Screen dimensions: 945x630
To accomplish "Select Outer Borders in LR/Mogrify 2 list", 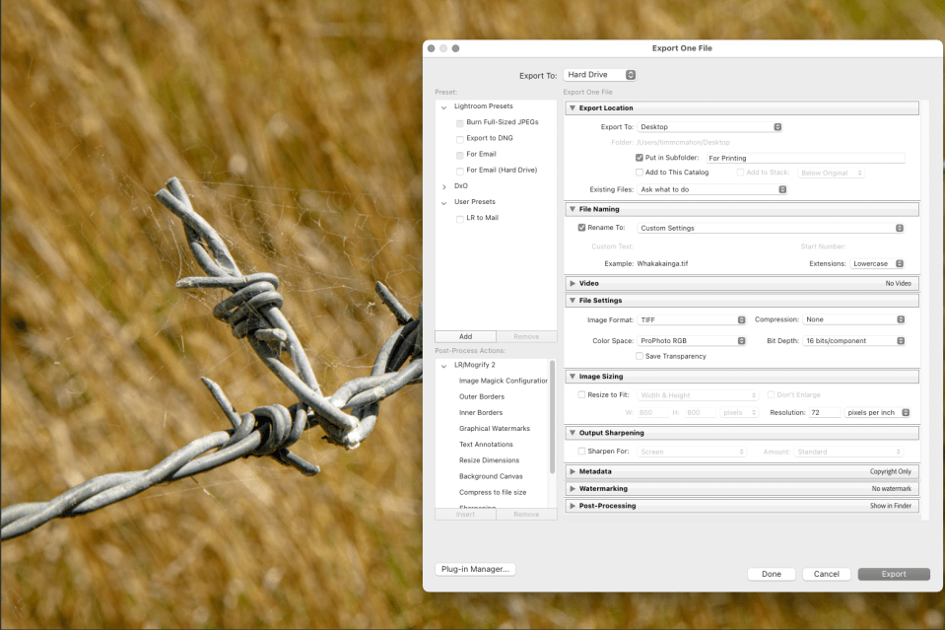I will click(482, 396).
